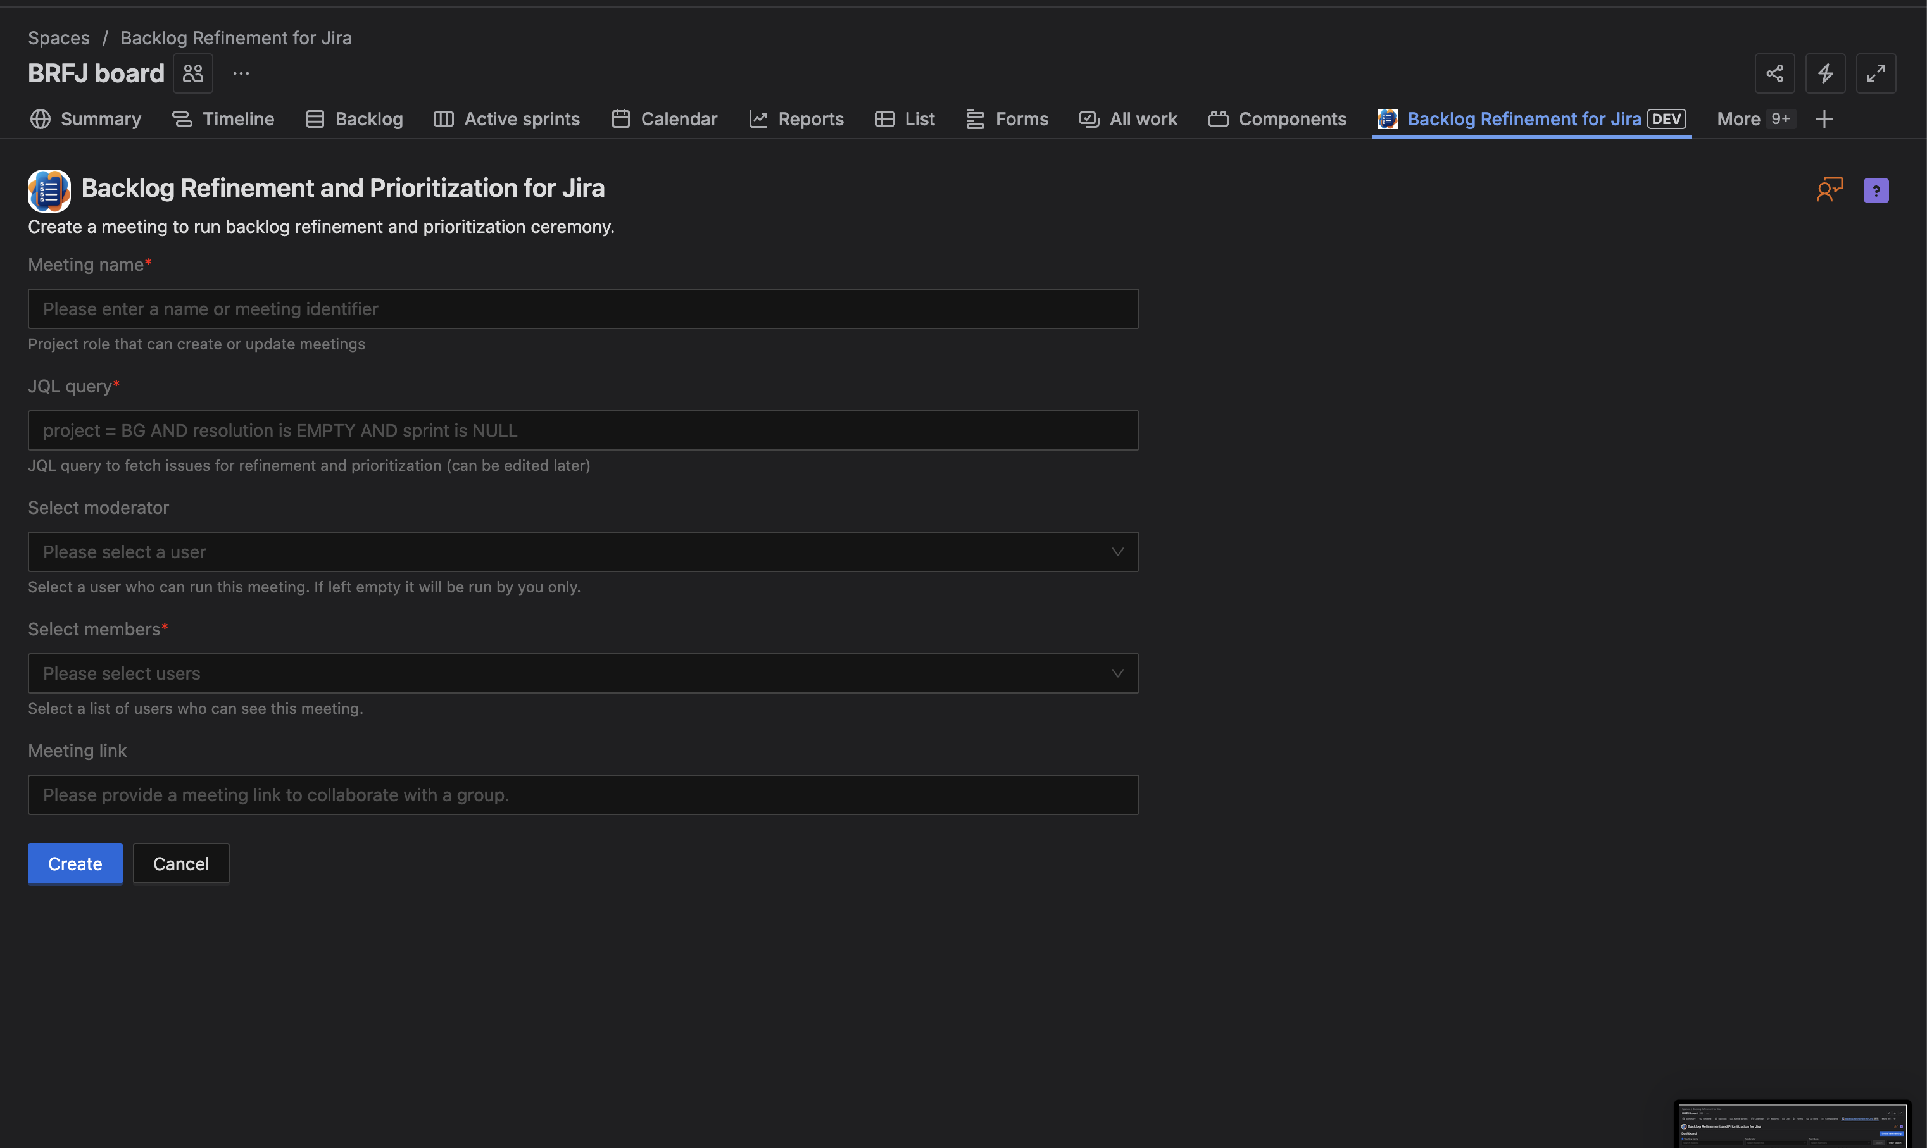Open the purple help question mark icon

[x=1875, y=190]
